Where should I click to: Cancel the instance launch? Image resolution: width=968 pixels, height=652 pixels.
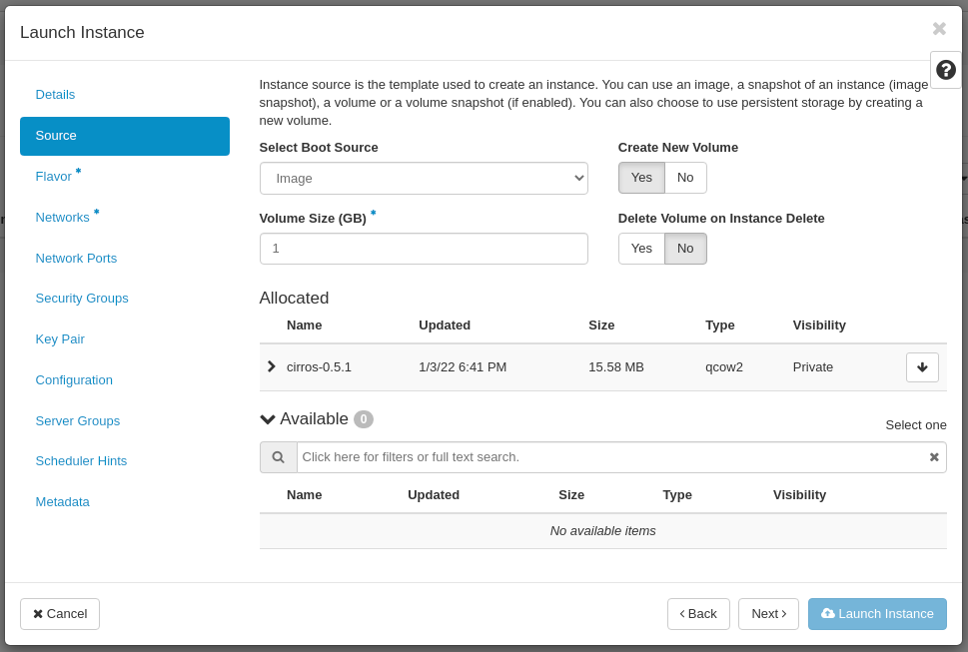coord(59,613)
